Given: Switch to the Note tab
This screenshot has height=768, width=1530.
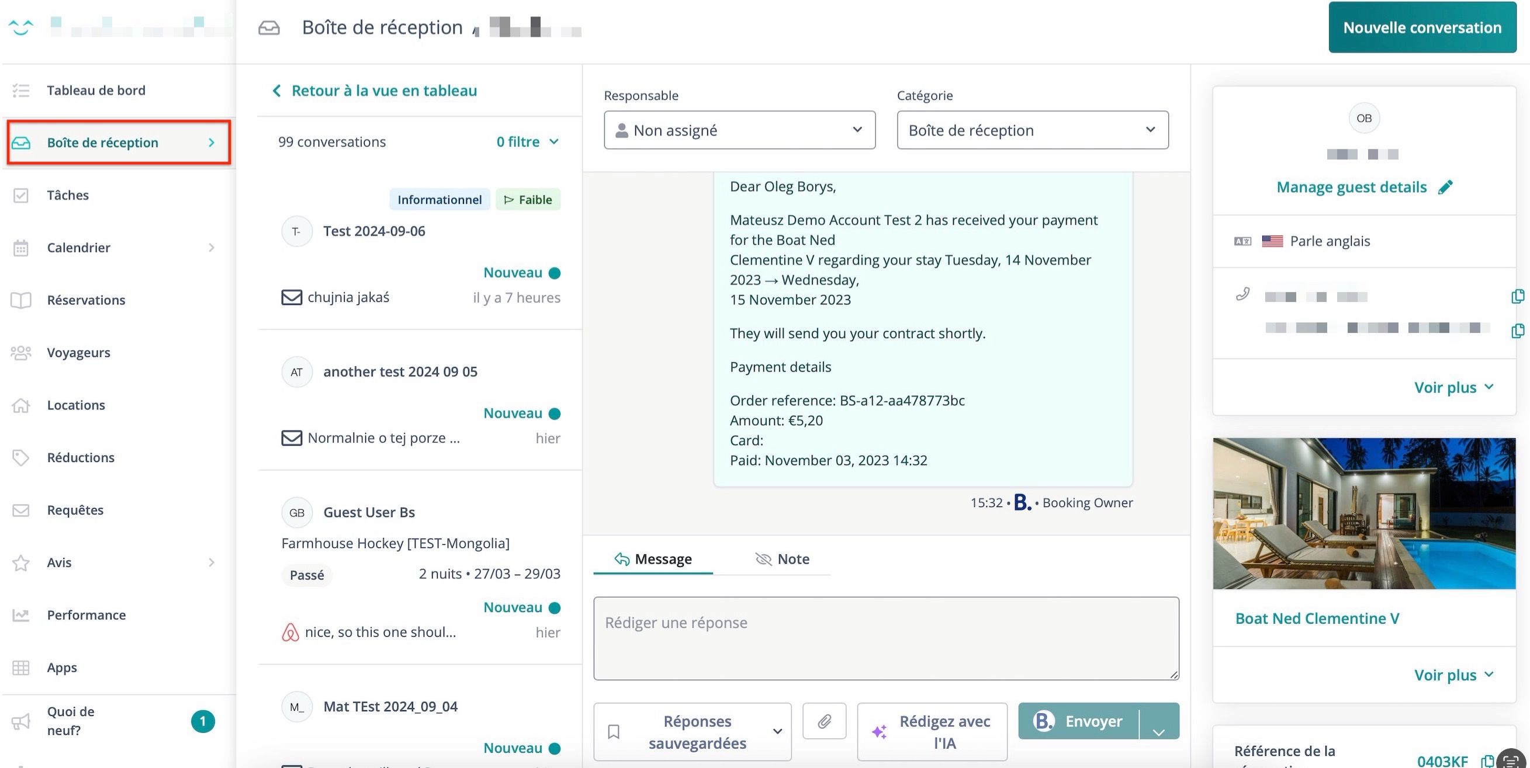Looking at the screenshot, I should pos(781,559).
